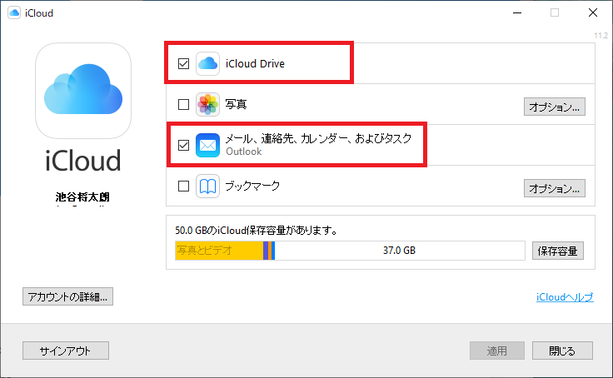The image size is (613, 378).
Task: Click the メール、連絡先、カレンダー、およびタスク label
Action: tap(318, 138)
